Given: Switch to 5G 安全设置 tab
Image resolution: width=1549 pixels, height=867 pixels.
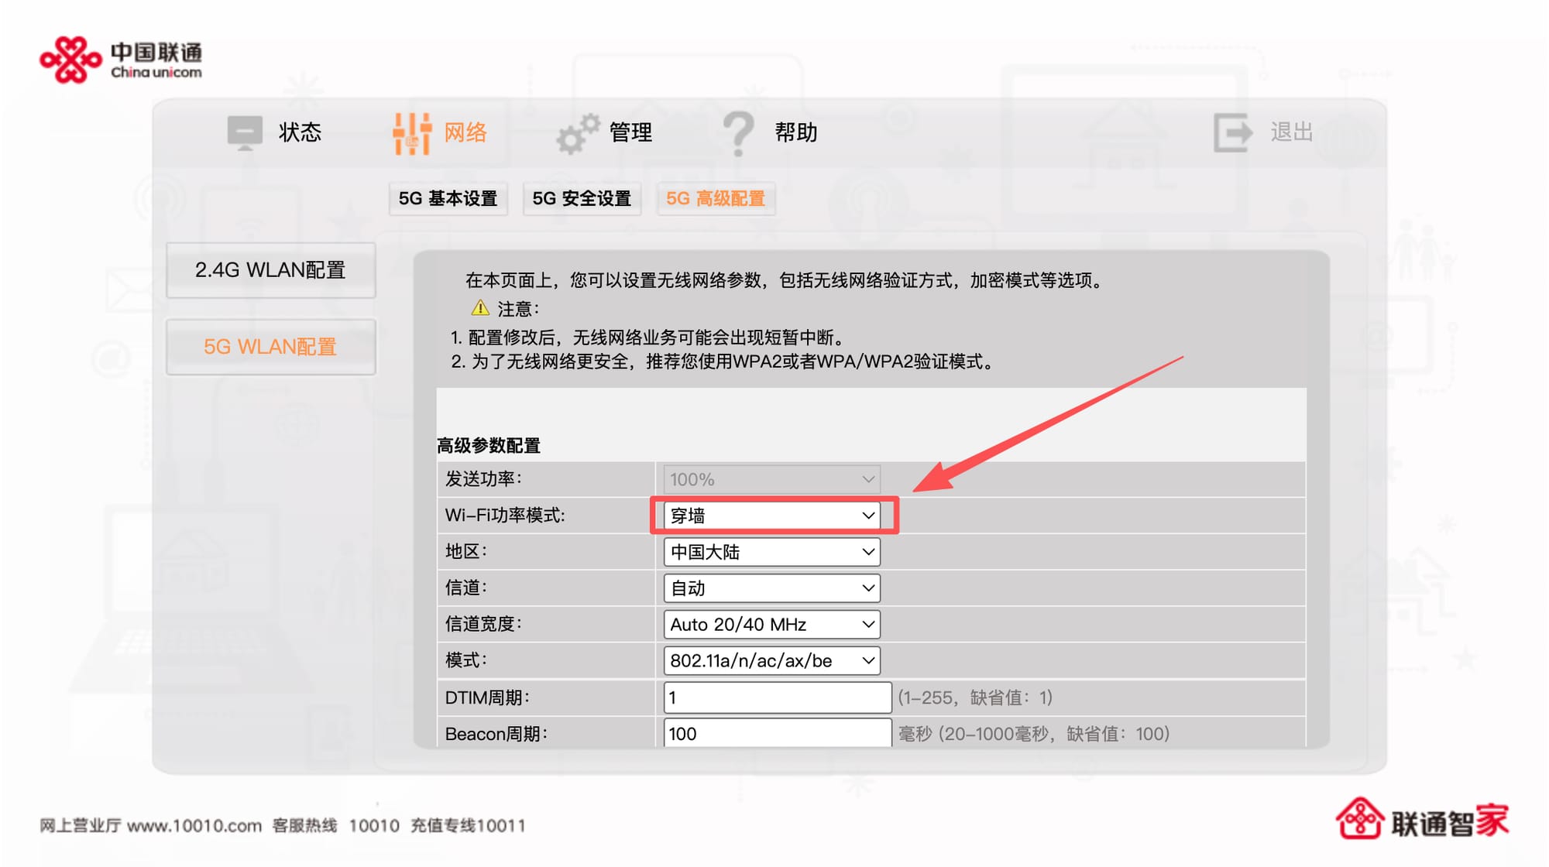Looking at the screenshot, I should [582, 199].
